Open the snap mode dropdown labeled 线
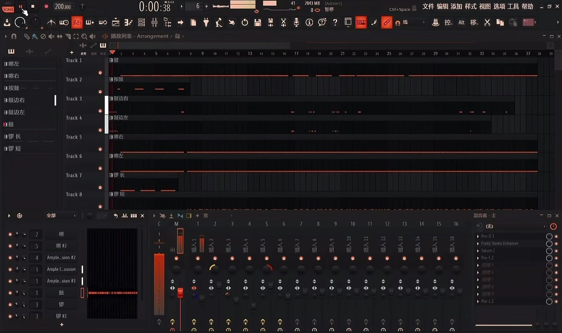 (413, 23)
